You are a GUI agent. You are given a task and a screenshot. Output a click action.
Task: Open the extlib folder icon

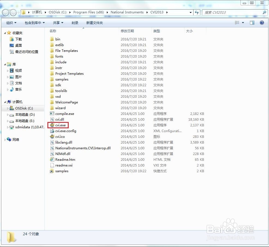click(52, 45)
